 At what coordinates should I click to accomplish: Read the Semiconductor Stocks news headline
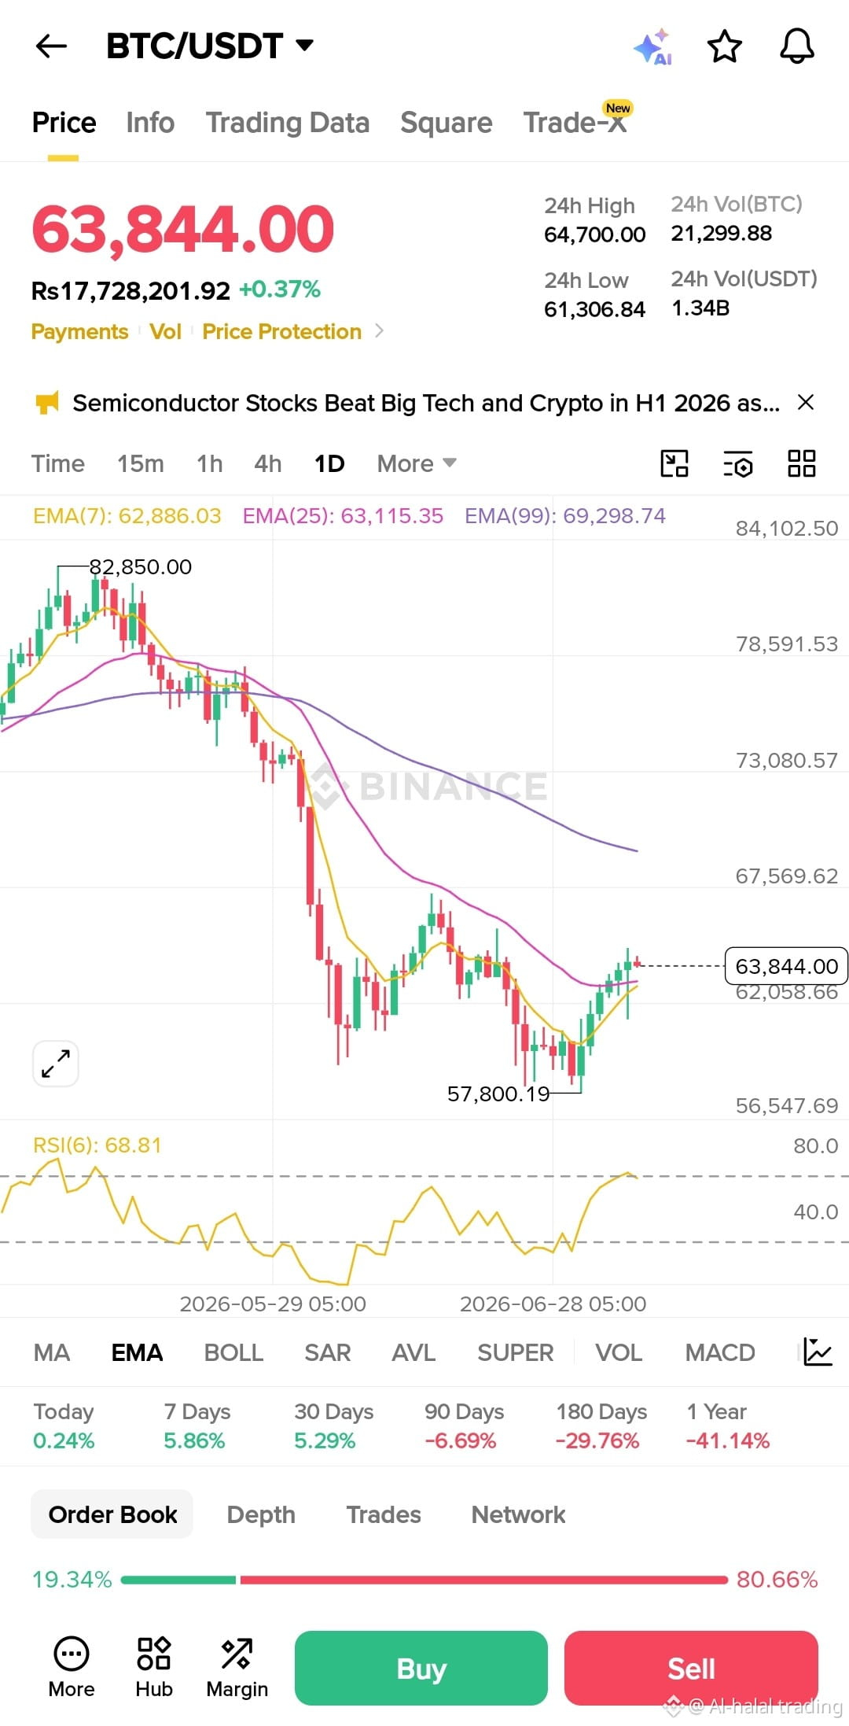coord(426,403)
